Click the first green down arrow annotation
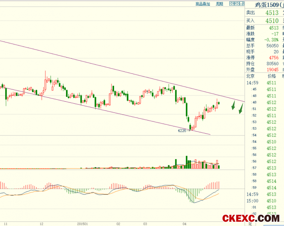The image size is (284, 226). click(233, 106)
